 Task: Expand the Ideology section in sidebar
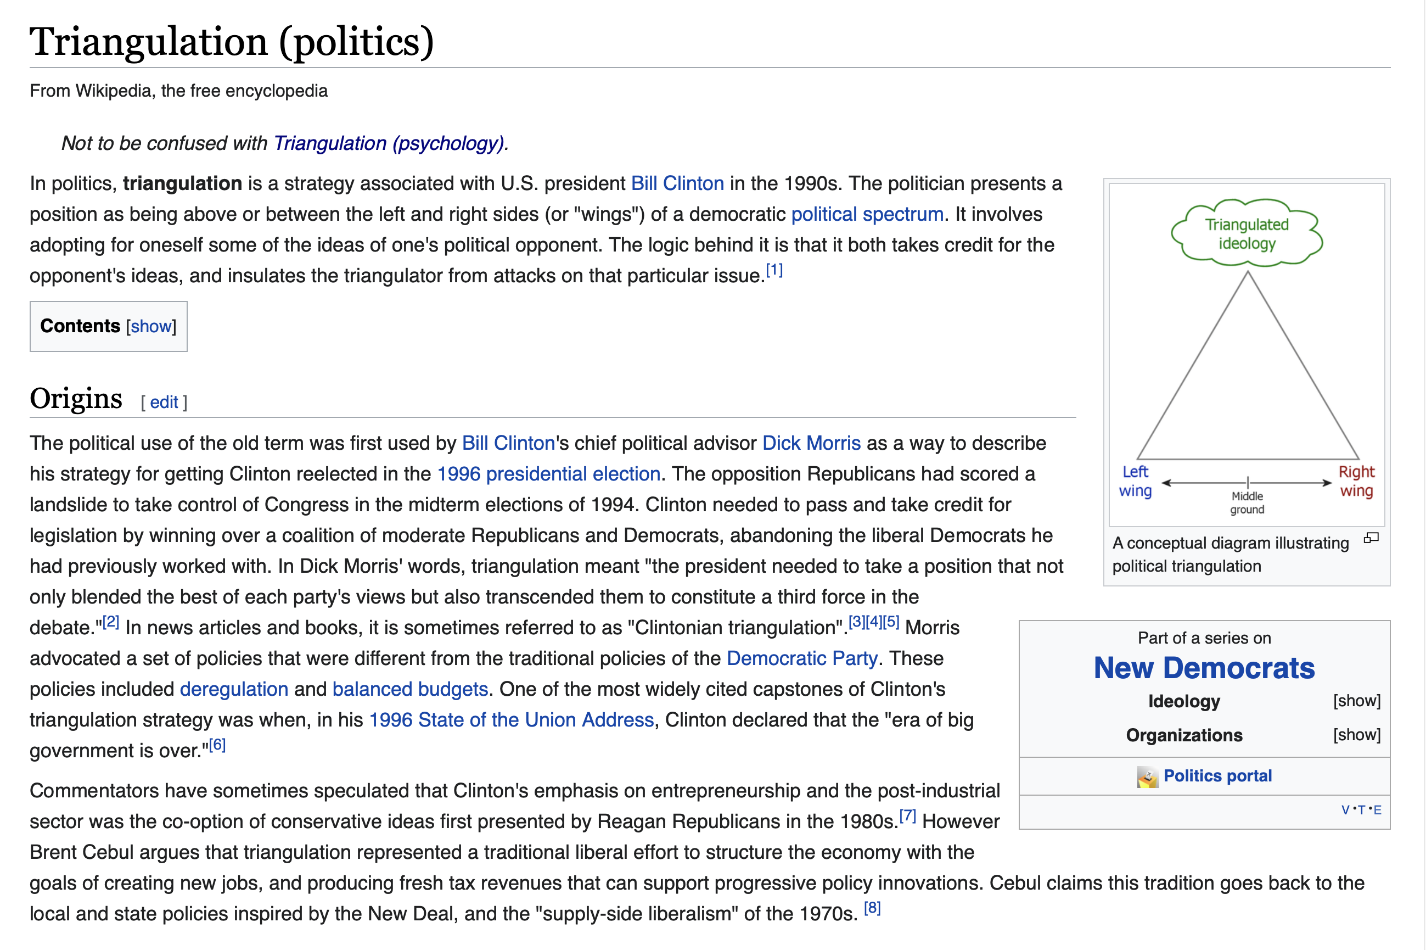(1356, 701)
